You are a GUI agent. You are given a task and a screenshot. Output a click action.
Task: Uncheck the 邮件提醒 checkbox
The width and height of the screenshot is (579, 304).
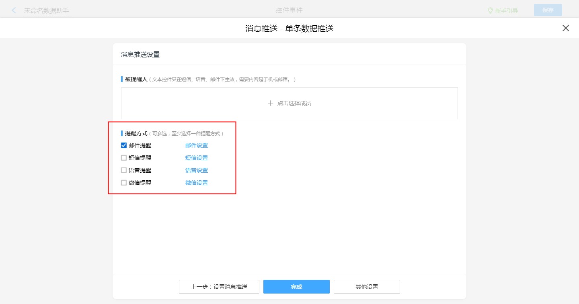(124, 145)
